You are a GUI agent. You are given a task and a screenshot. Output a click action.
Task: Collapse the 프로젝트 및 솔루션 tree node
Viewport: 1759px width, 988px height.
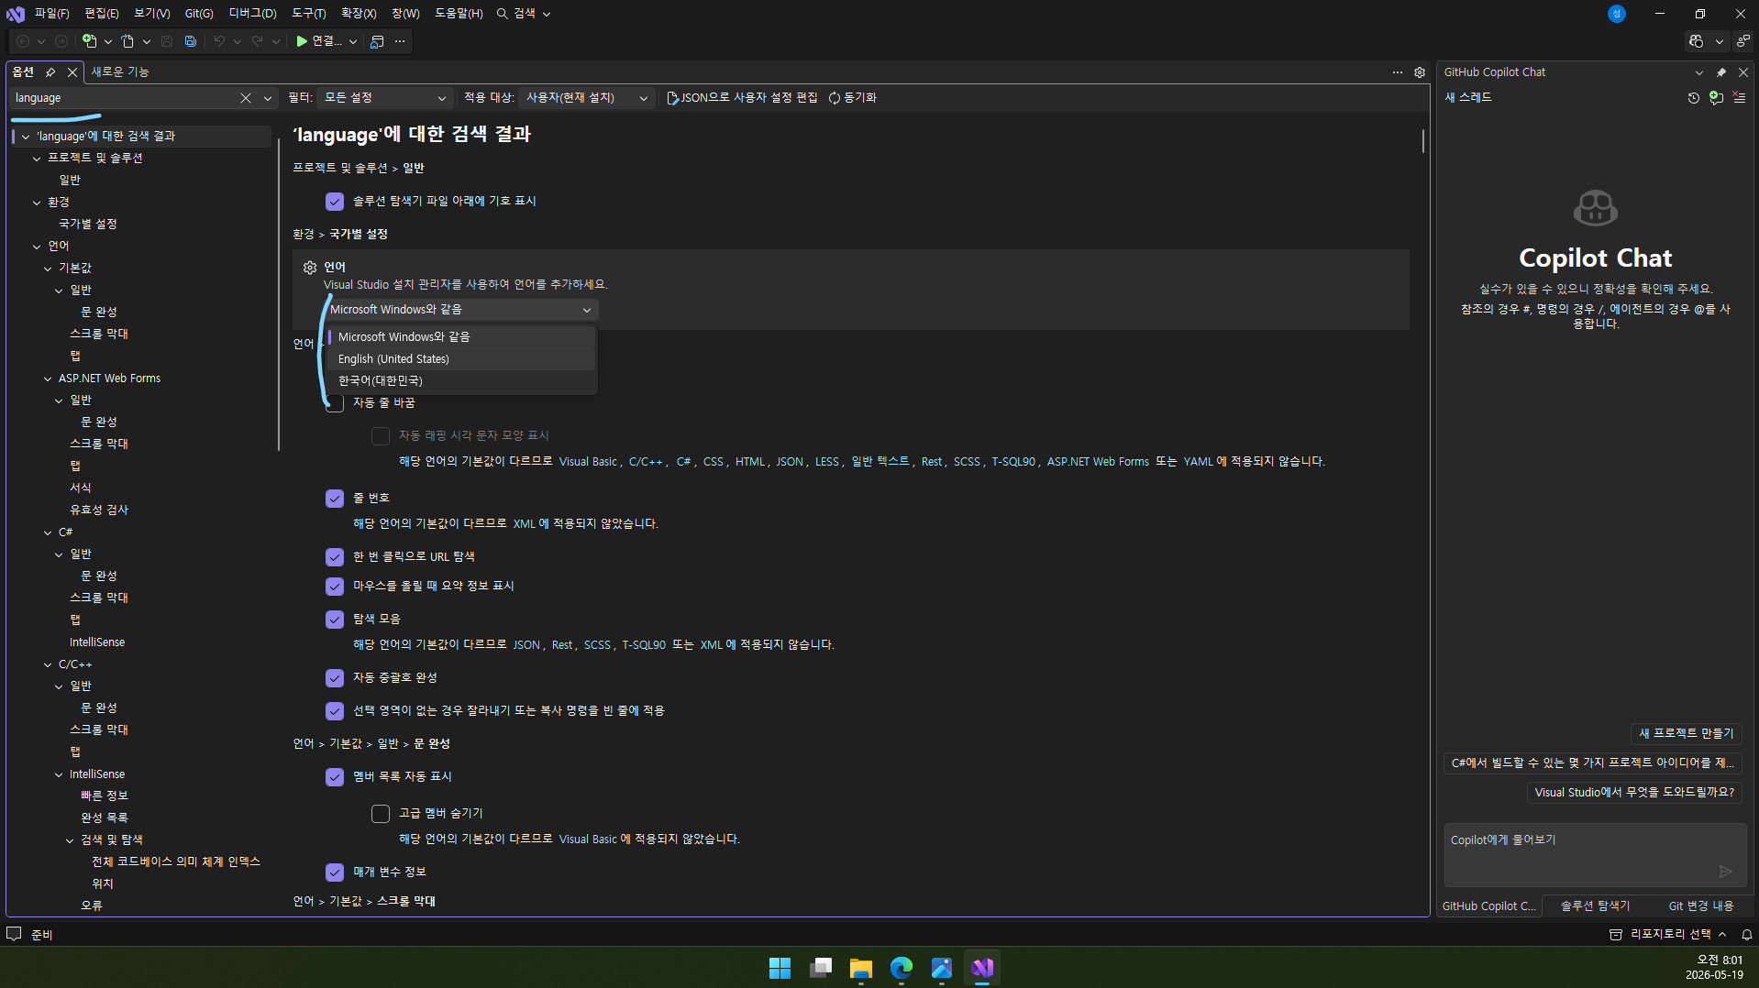37,159
